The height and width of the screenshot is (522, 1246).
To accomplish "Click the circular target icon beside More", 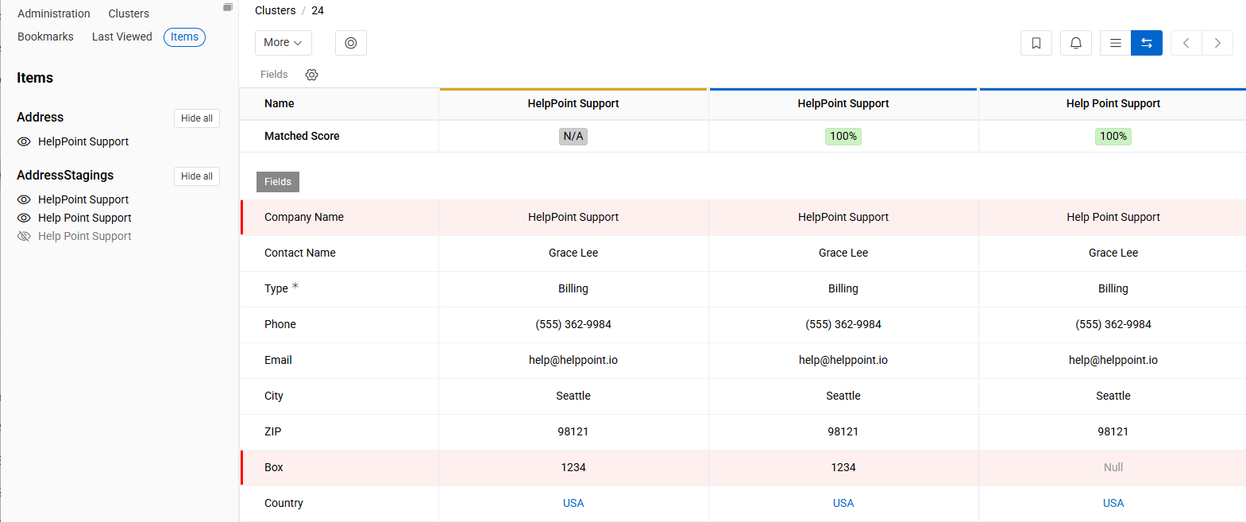I will point(350,43).
